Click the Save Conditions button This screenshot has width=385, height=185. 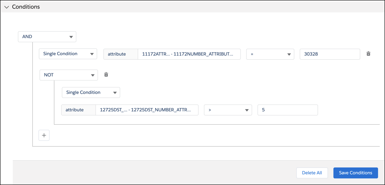pos(355,173)
